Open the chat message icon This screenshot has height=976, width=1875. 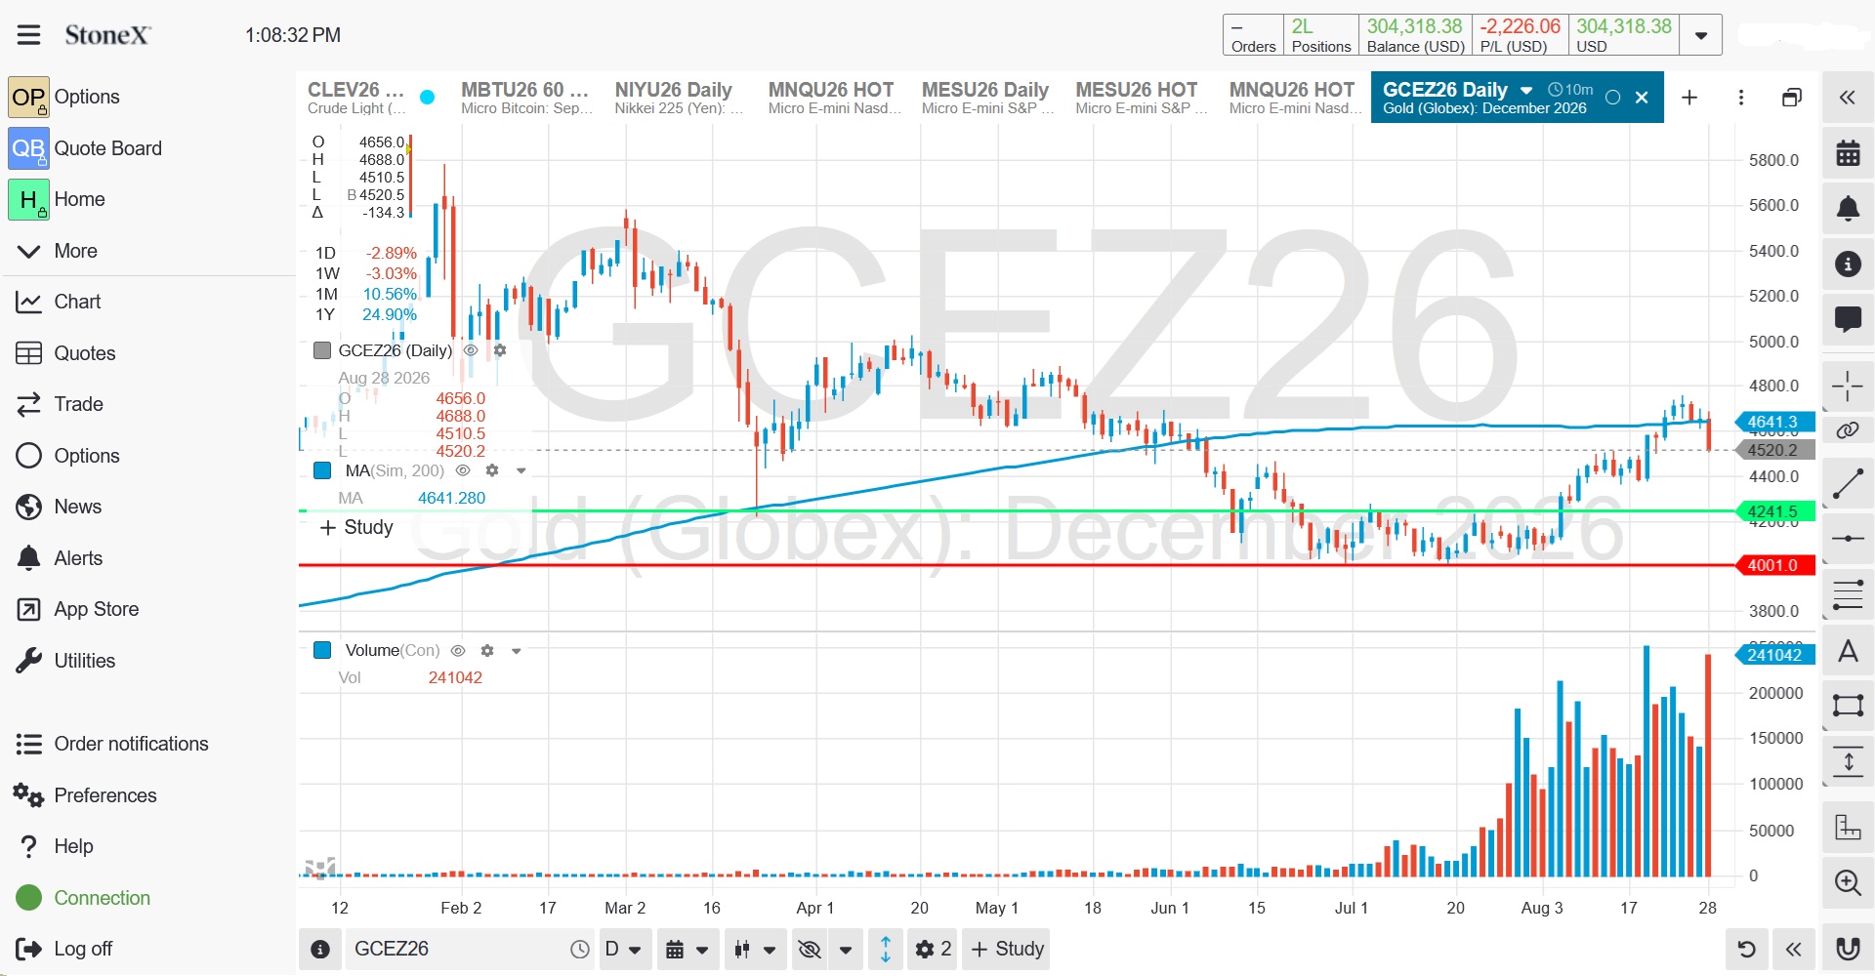[1848, 318]
